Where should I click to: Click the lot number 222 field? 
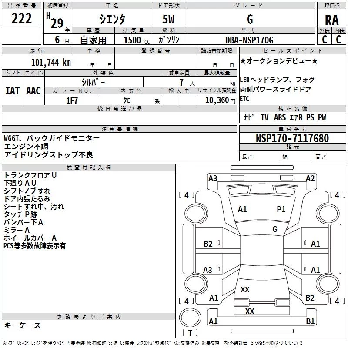[x=21, y=18]
